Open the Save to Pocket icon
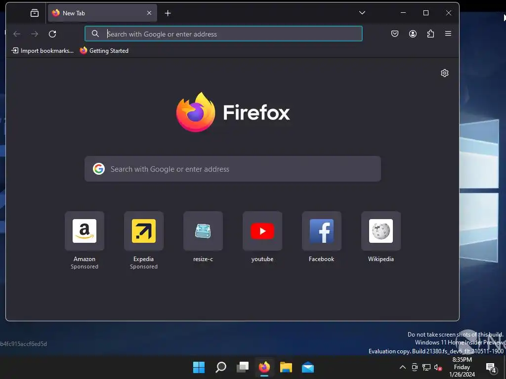This screenshot has height=379, width=506. (x=395, y=34)
